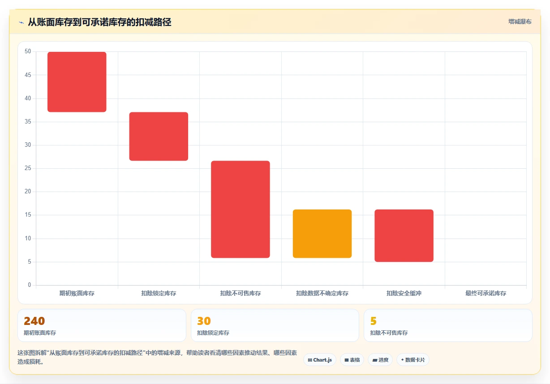Click the 扣除数据不确定库存 x-axis label
Image resolution: width=550 pixels, height=384 pixels.
tap(322, 294)
